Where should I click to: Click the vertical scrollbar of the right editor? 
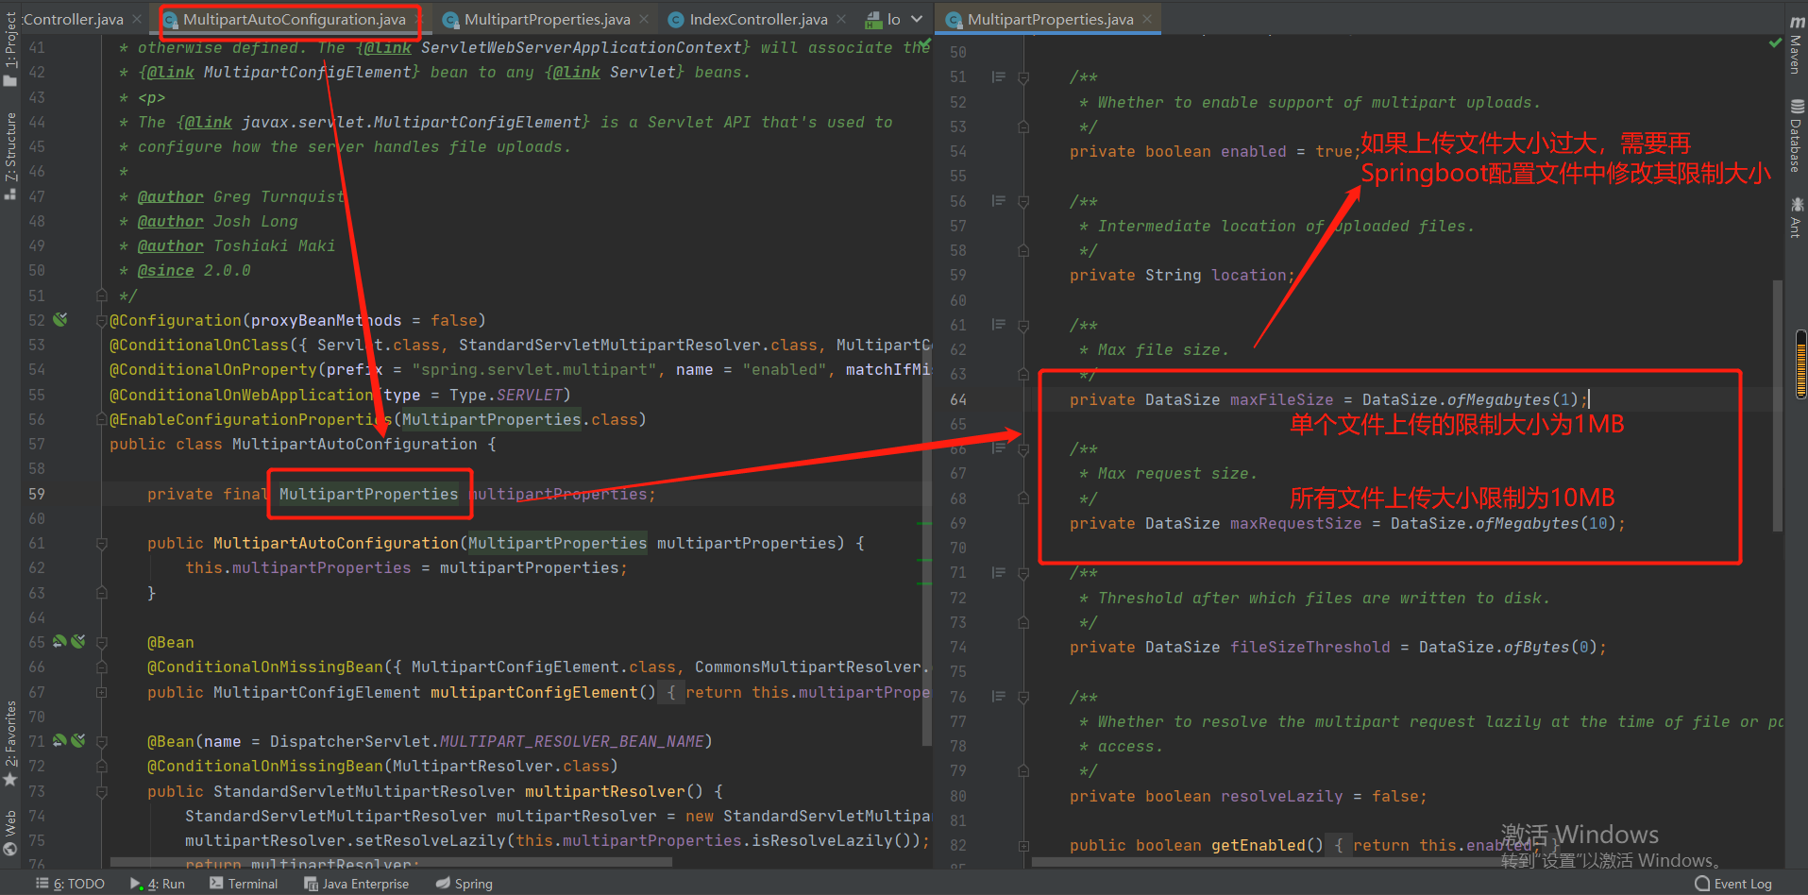[x=1778, y=404]
